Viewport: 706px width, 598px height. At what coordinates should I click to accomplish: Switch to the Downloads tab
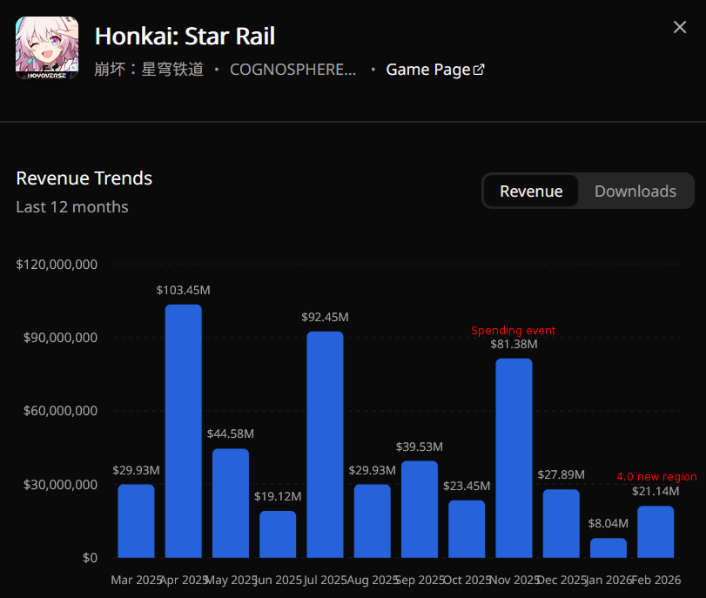pyautogui.click(x=635, y=191)
